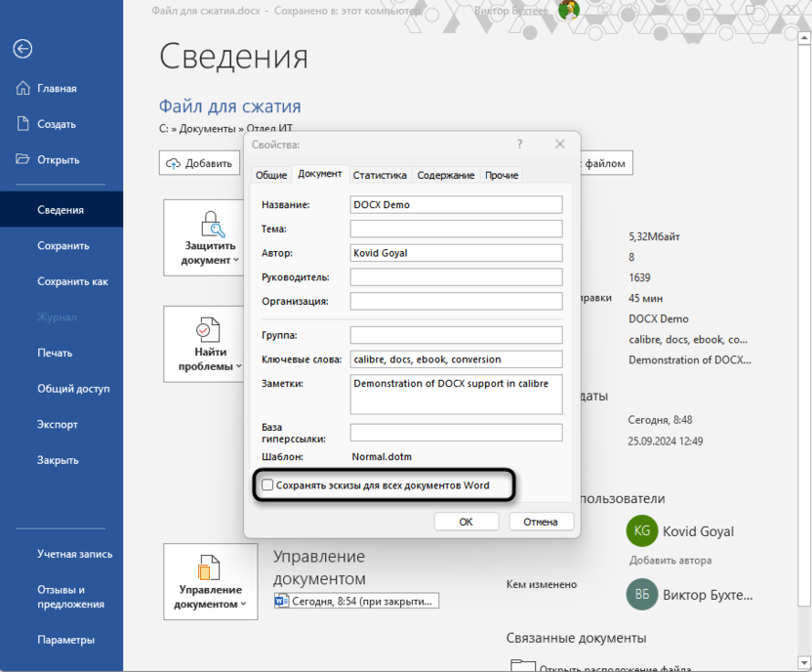Viewport: 812px width, 672px height.
Task: Click the ВБ avatar of Виктор Бухтеев
Action: point(641,594)
